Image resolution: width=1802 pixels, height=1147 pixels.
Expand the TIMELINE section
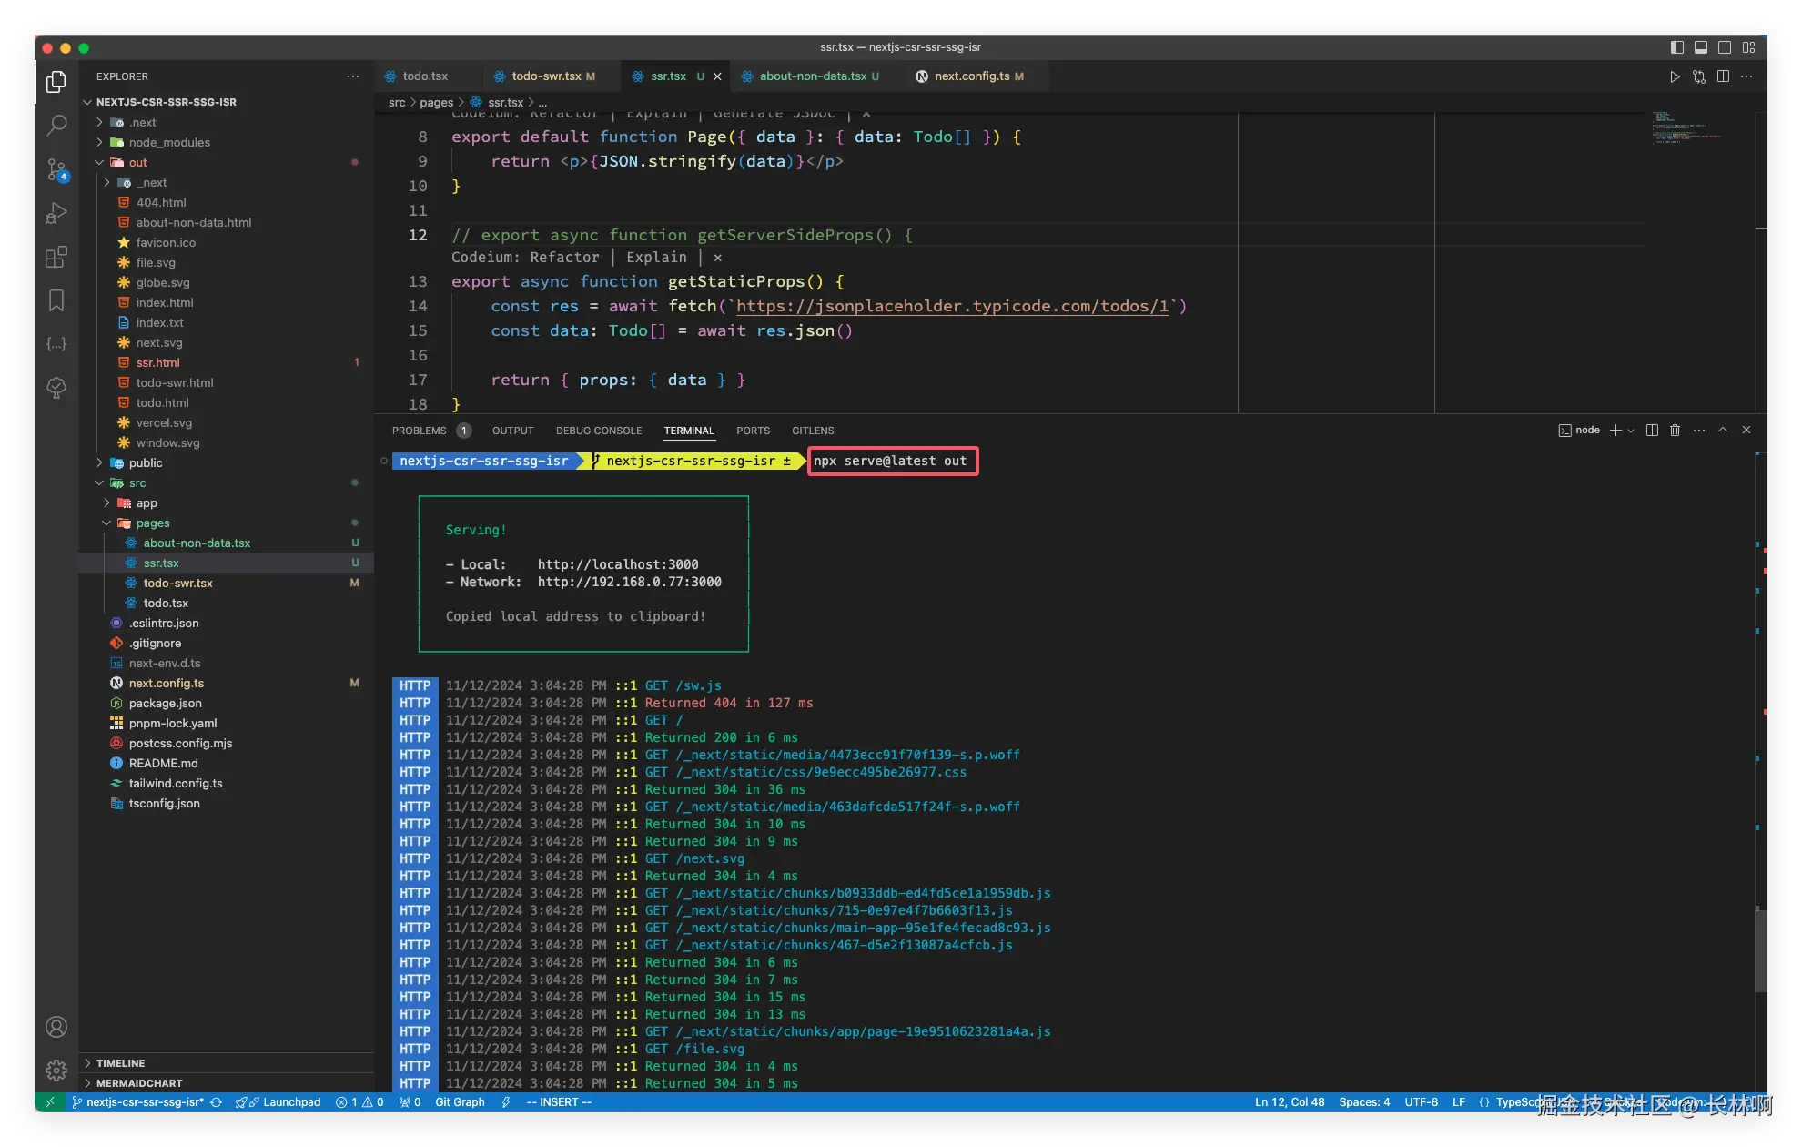(120, 1063)
